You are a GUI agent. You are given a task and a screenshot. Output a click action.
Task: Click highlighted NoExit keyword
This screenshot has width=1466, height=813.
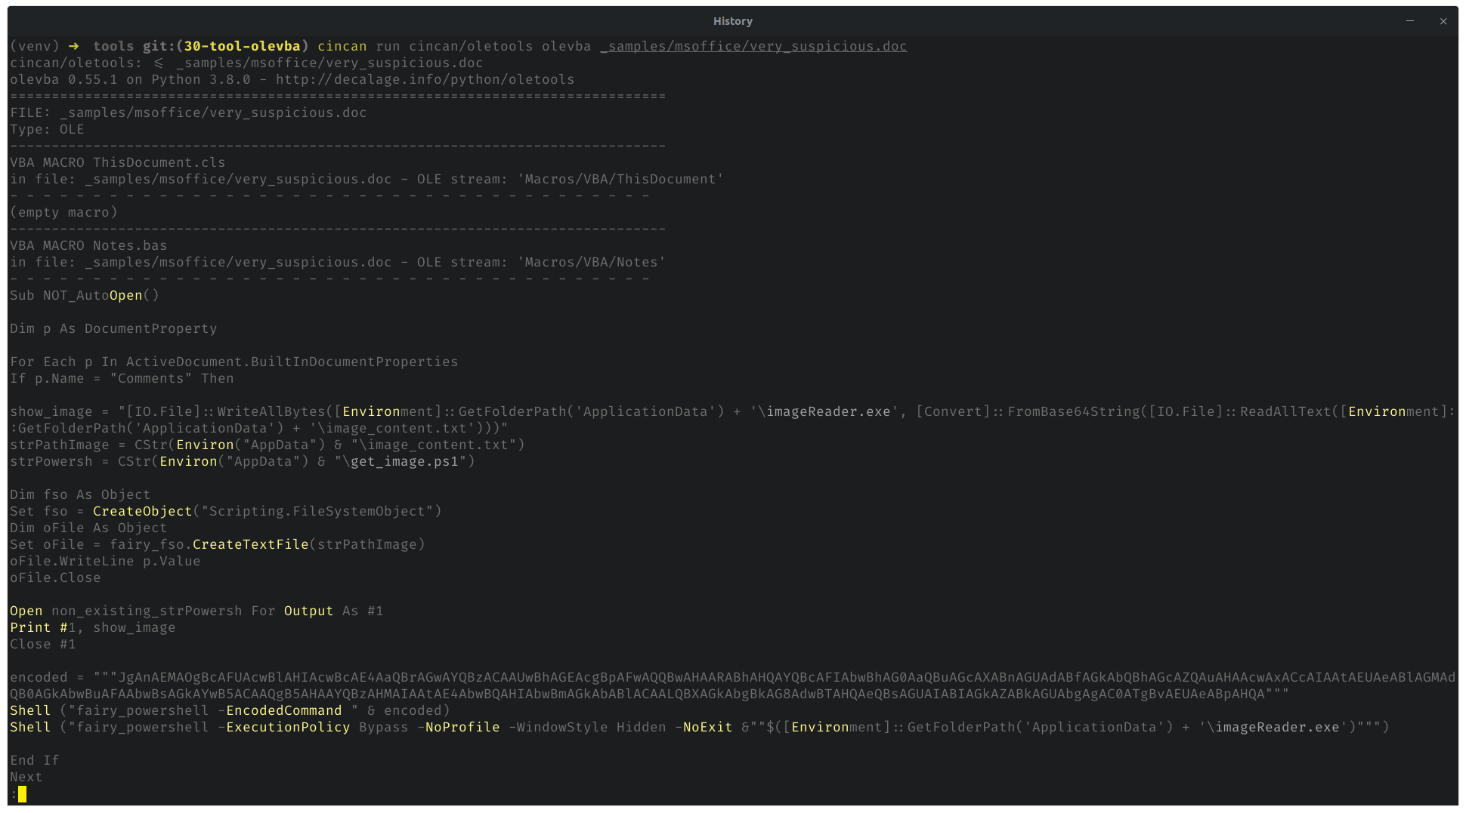pyautogui.click(x=708, y=728)
